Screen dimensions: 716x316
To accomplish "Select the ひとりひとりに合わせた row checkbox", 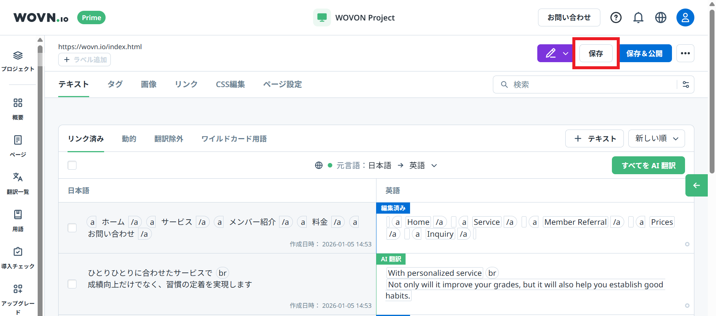I will point(72,284).
